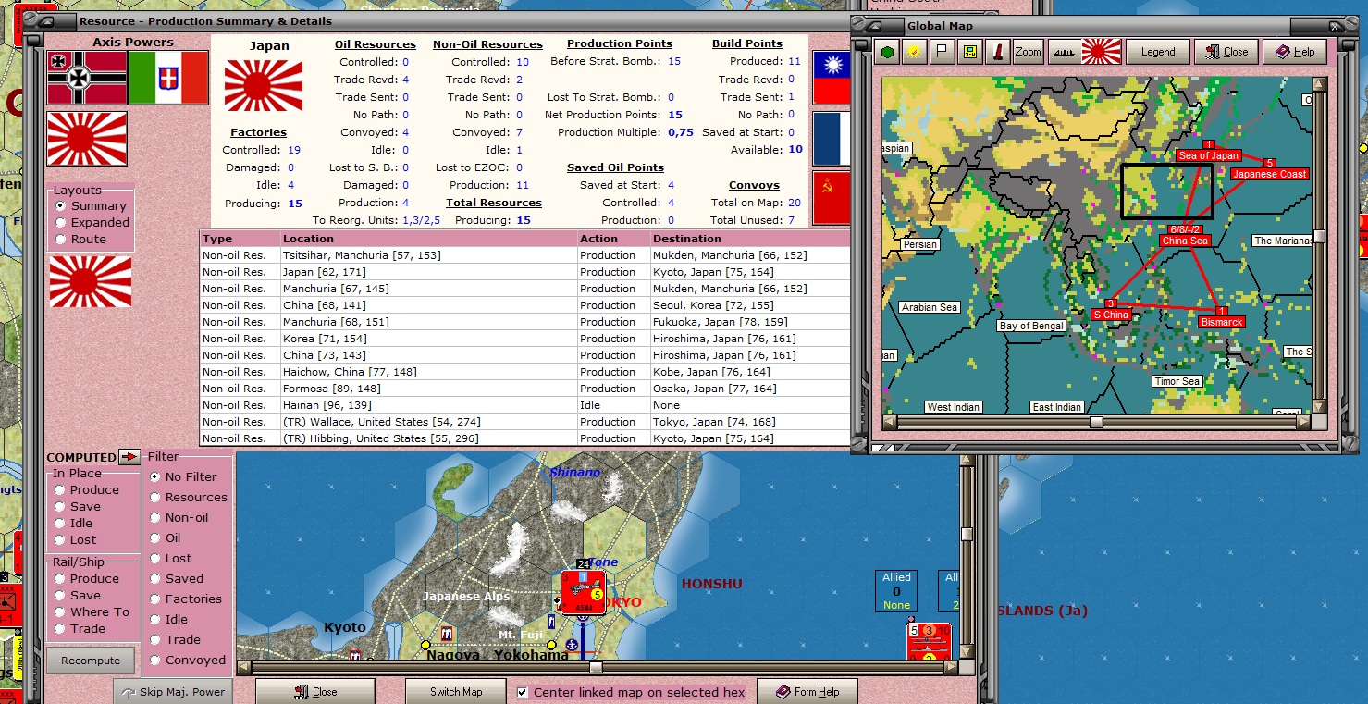Toggle the white flag icon in Global Map toolbar

coord(942,52)
